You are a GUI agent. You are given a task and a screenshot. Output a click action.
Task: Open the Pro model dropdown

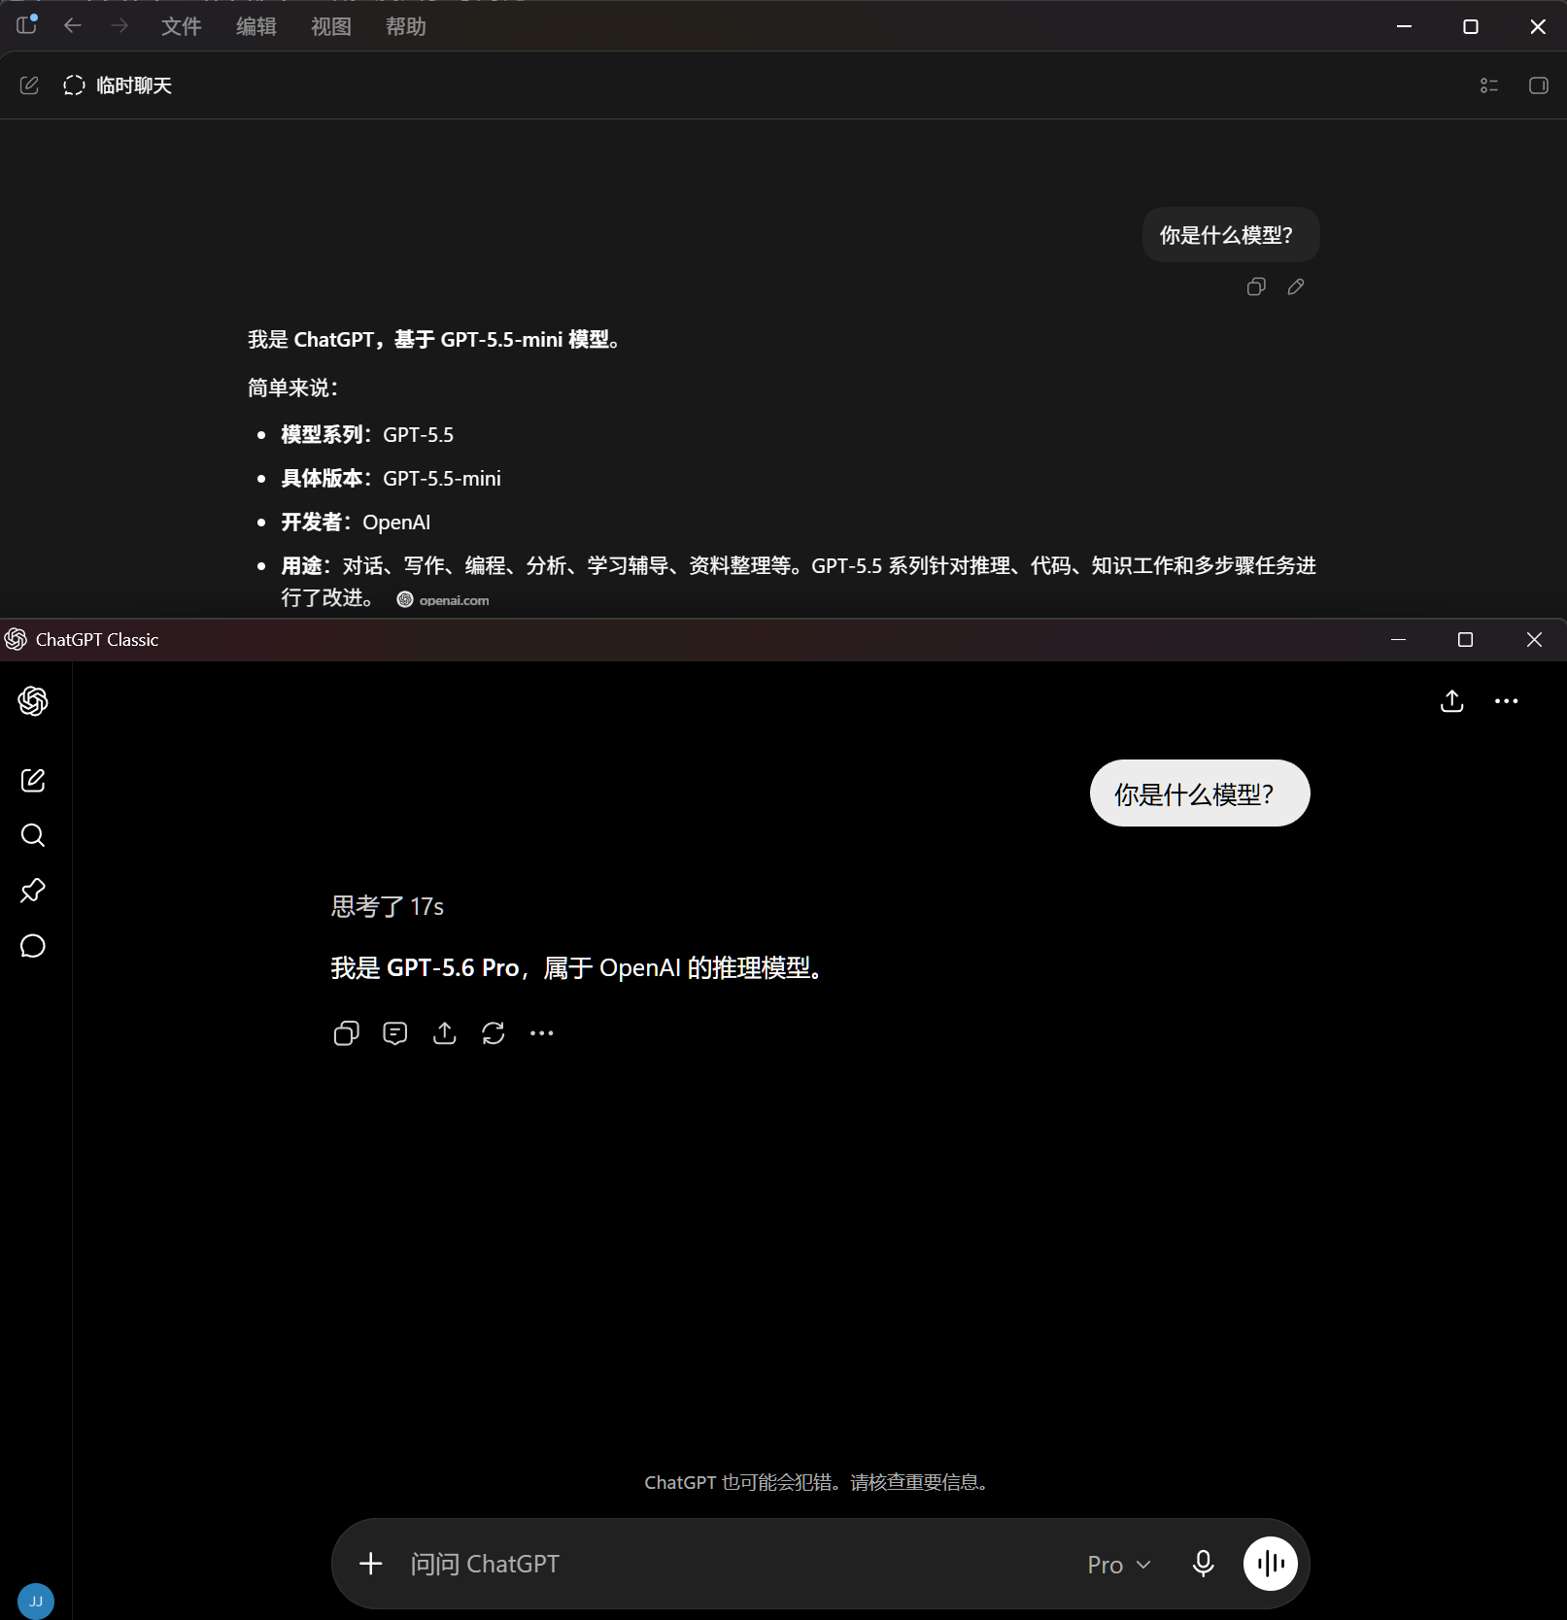pos(1119,1565)
